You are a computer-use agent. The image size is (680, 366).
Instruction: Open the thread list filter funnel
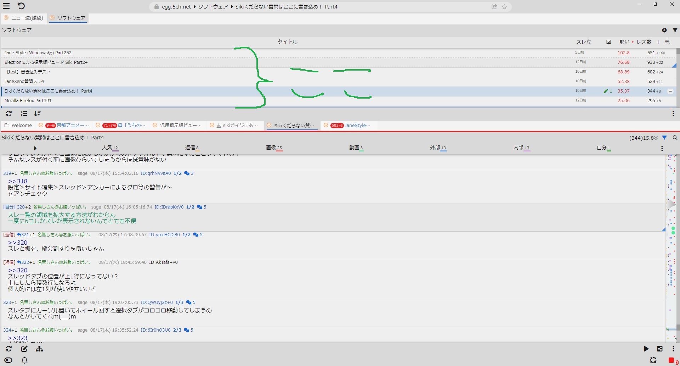(675, 30)
